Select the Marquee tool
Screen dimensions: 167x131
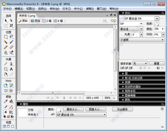[x=6, y=37]
